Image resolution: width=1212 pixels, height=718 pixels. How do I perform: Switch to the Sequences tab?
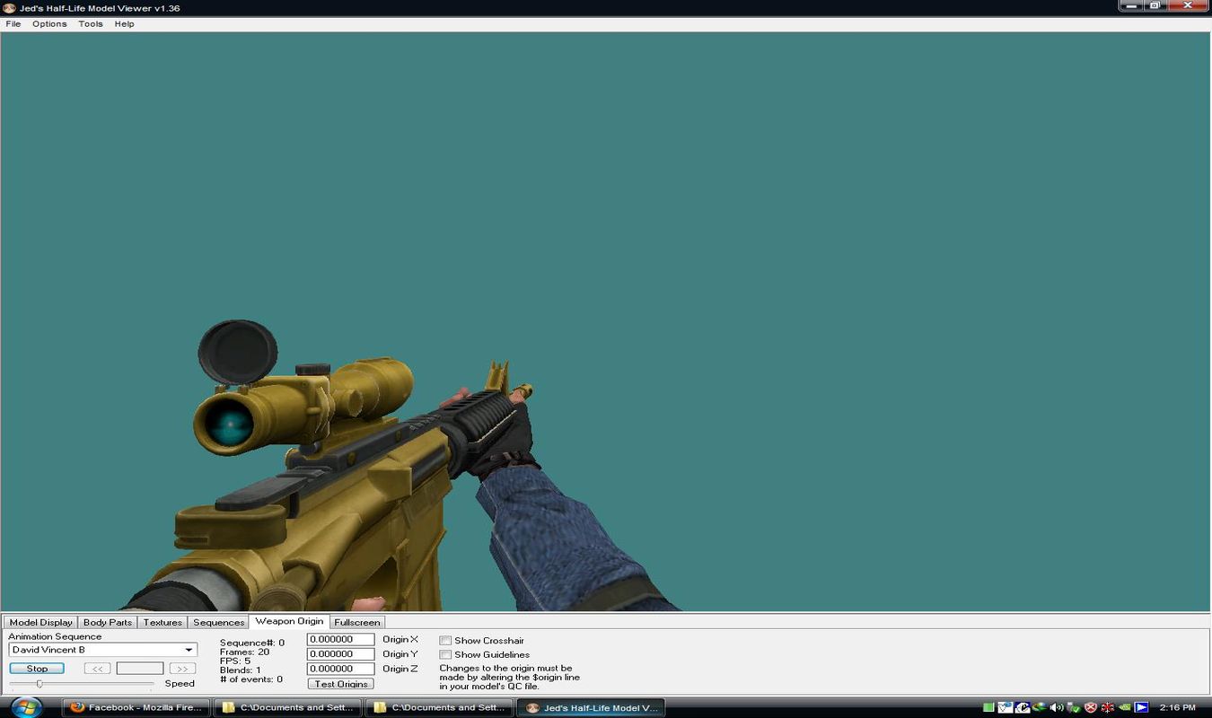coord(218,622)
